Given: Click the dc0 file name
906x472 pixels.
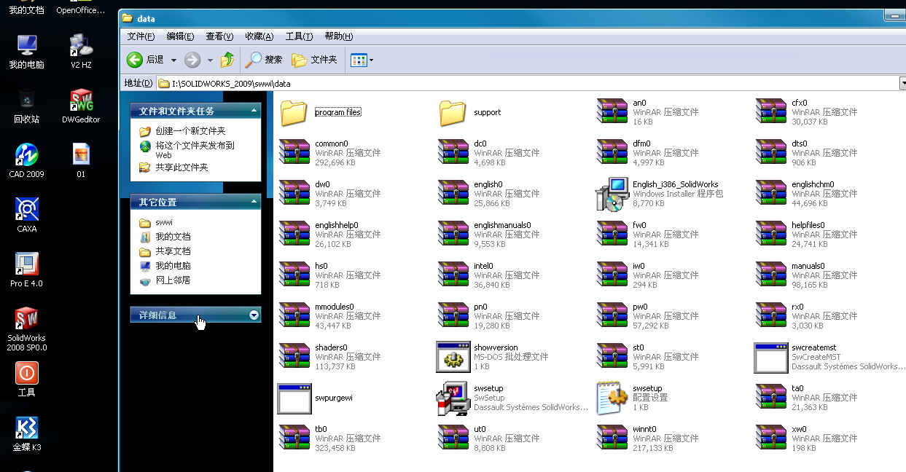Looking at the screenshot, I should [x=480, y=143].
